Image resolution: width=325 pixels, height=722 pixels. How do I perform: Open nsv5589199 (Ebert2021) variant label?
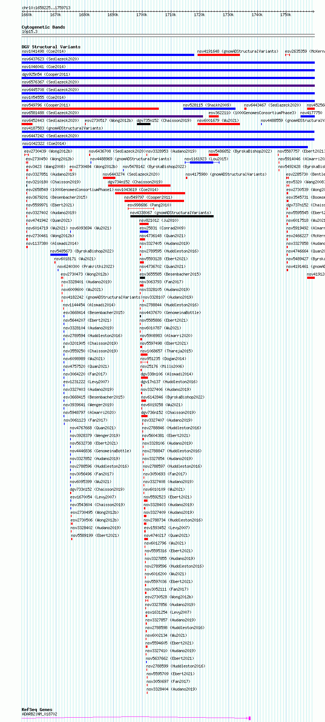coord(95,535)
